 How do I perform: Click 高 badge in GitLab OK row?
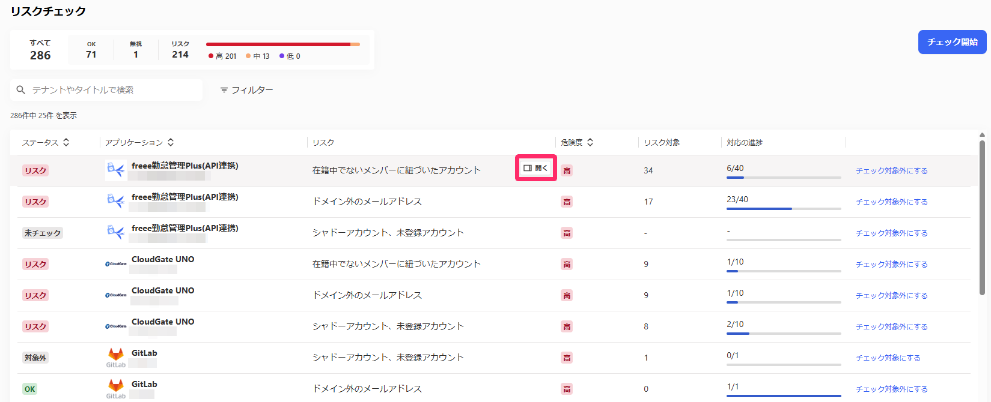tap(567, 389)
